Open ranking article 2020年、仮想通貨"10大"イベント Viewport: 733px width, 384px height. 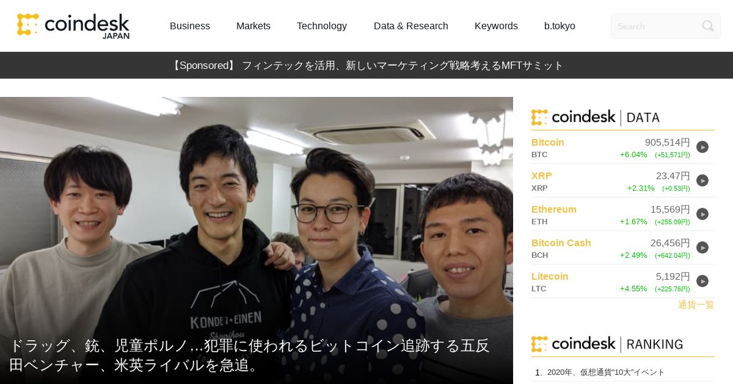(x=606, y=372)
